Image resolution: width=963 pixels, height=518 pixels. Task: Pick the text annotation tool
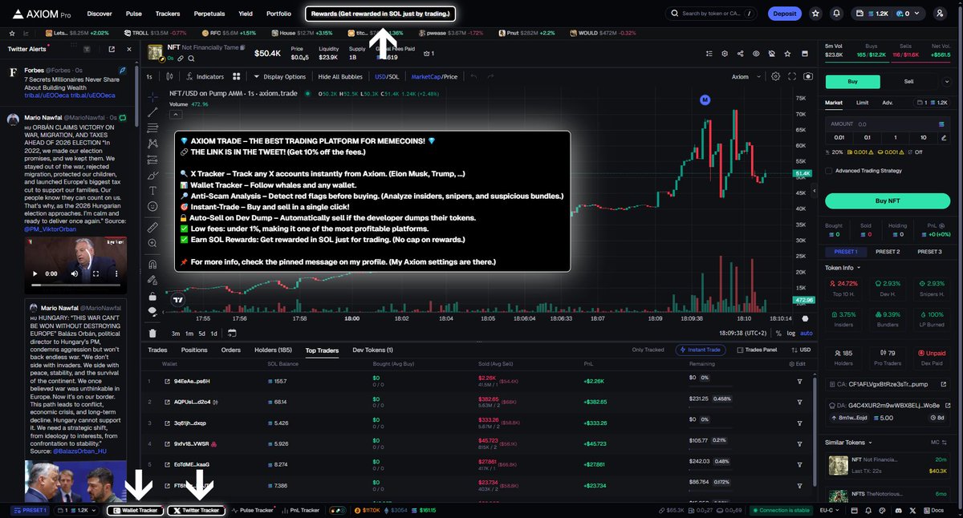tap(152, 190)
